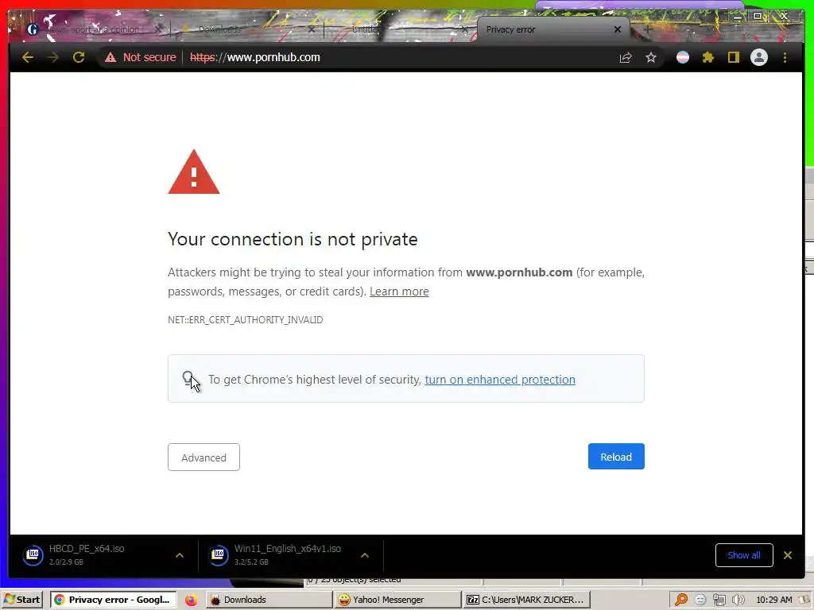Open the striped flag extension icon
814x610 pixels.
tap(683, 57)
